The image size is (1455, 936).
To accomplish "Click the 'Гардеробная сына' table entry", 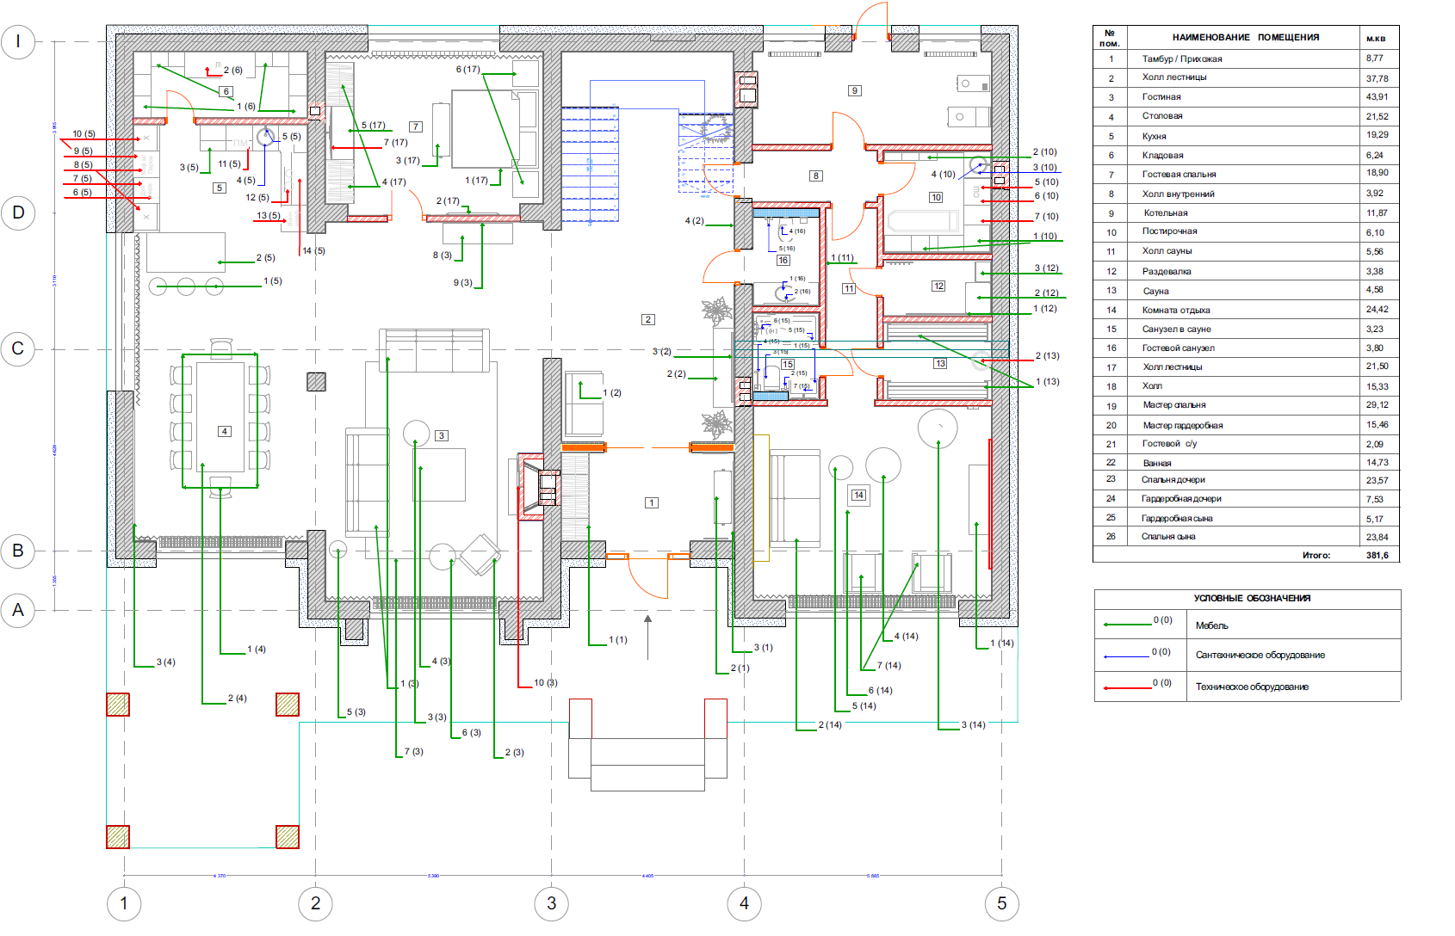I will point(1177,519).
